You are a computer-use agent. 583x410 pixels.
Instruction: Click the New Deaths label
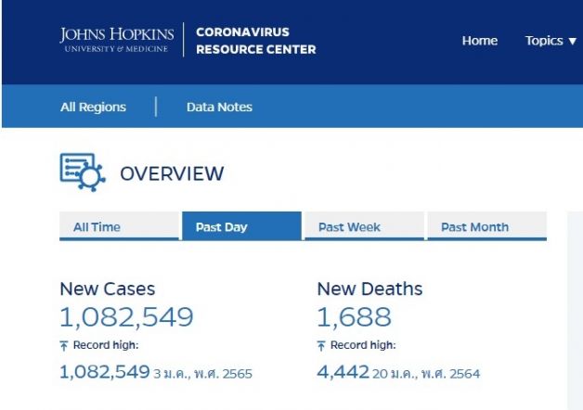[x=369, y=289]
